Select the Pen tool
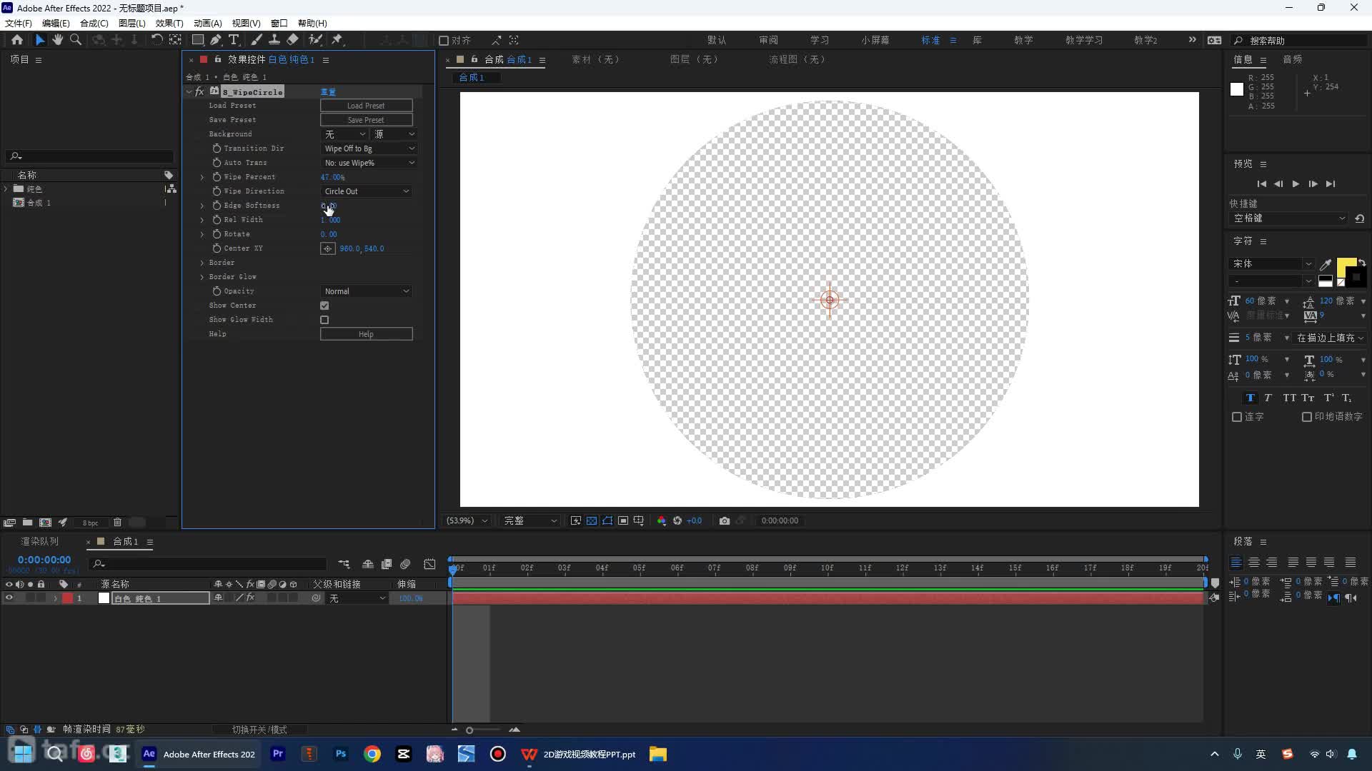This screenshot has height=771, width=1372. point(216,40)
